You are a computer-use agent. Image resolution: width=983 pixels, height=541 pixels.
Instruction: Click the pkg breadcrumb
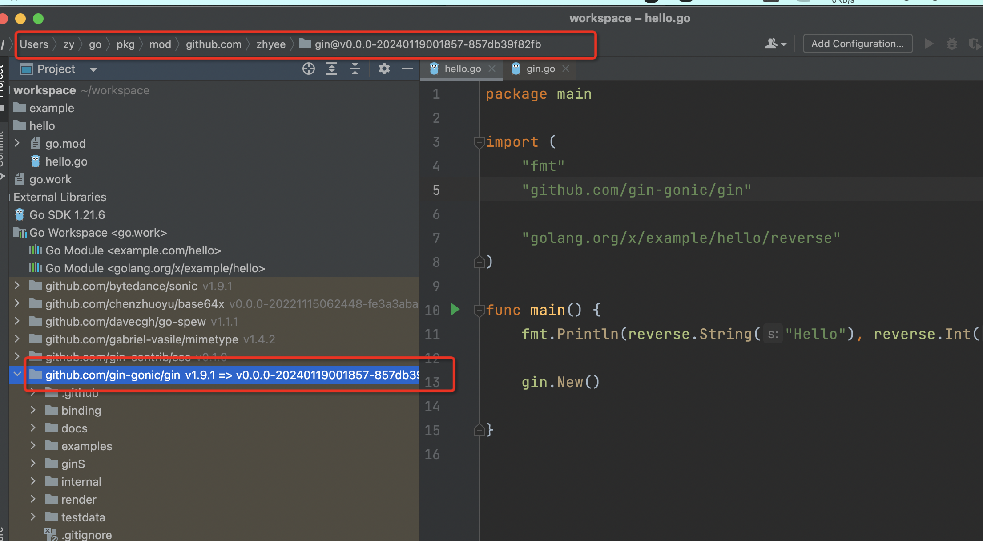(125, 44)
